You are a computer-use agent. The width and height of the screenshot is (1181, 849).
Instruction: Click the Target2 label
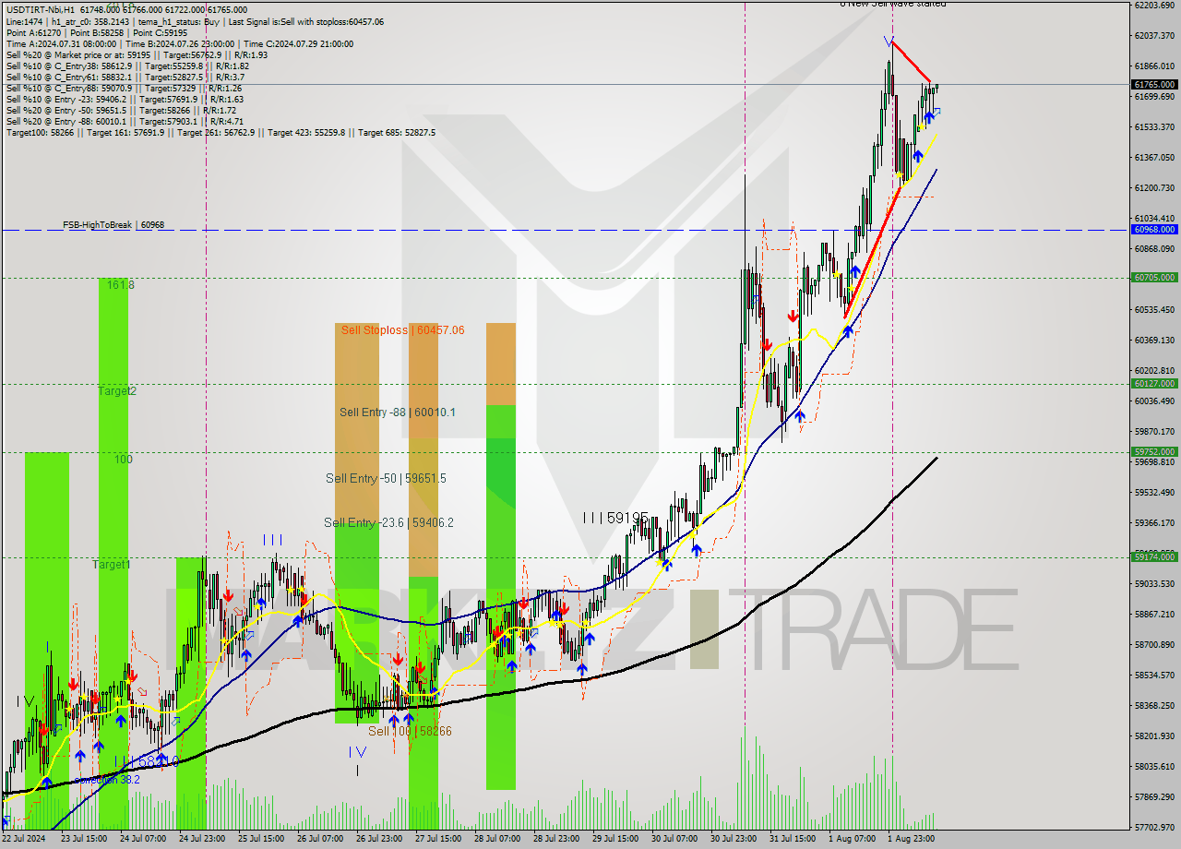click(x=117, y=390)
